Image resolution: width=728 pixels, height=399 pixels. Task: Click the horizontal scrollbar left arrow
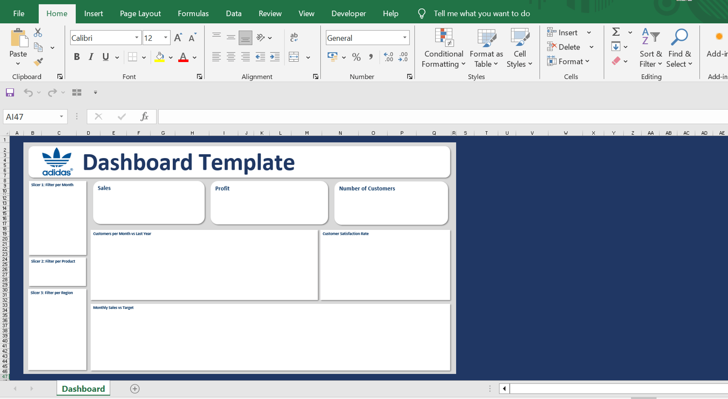tap(504, 388)
